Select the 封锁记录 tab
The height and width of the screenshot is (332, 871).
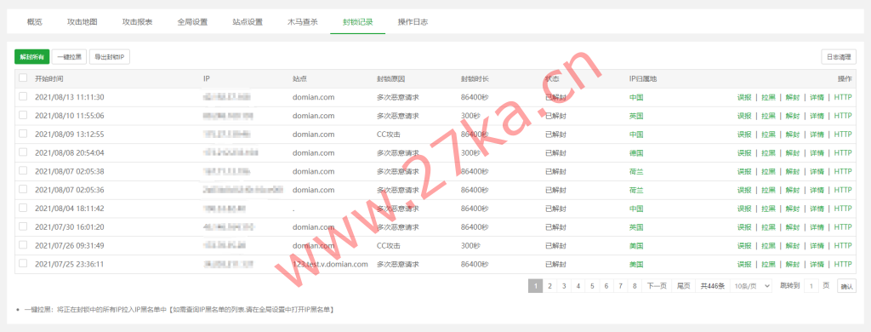coord(358,22)
